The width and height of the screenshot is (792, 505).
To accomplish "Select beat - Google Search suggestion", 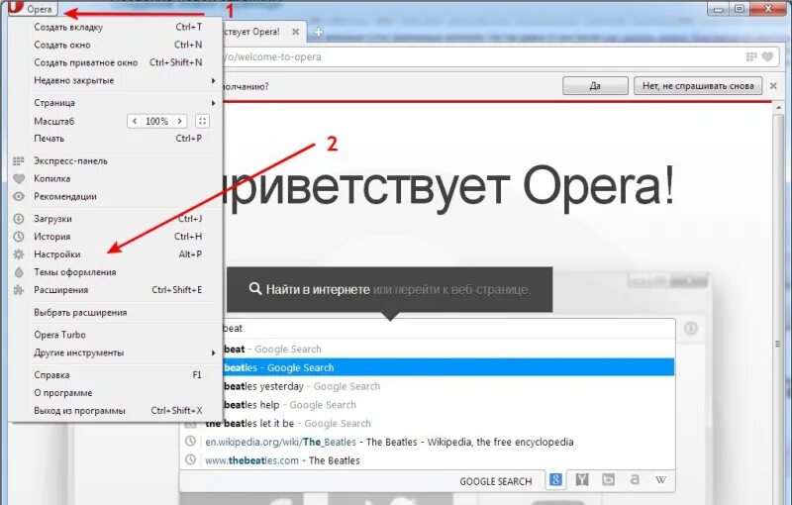I will pos(447,349).
